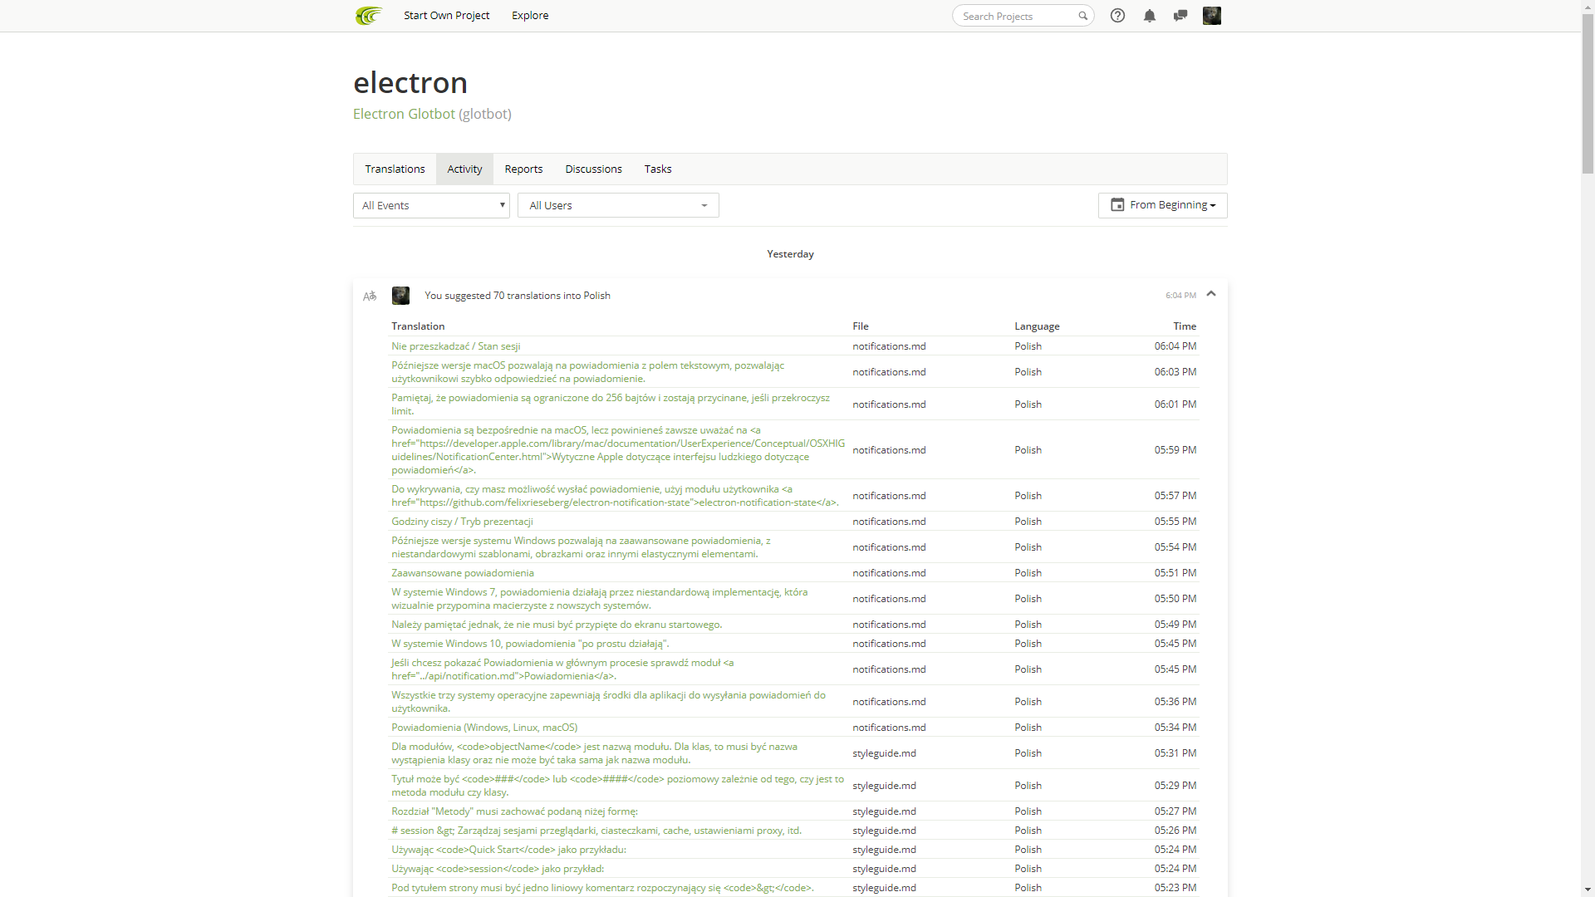Open translation starting 'Tytuł może być'

click(617, 786)
